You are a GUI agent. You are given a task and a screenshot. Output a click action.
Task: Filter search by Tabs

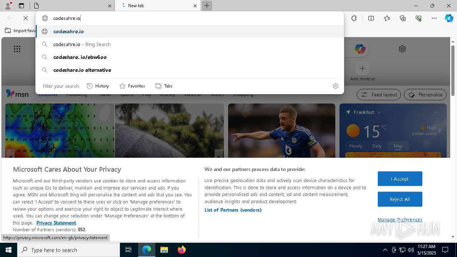click(x=164, y=86)
